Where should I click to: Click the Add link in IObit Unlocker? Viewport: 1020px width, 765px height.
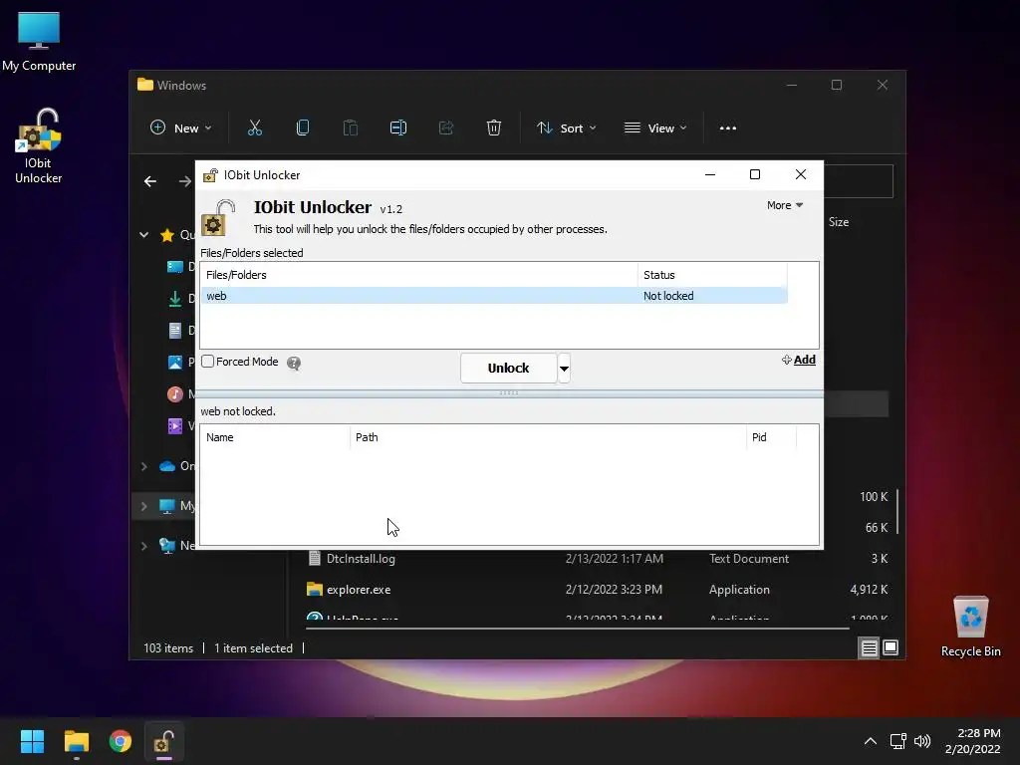click(x=799, y=360)
